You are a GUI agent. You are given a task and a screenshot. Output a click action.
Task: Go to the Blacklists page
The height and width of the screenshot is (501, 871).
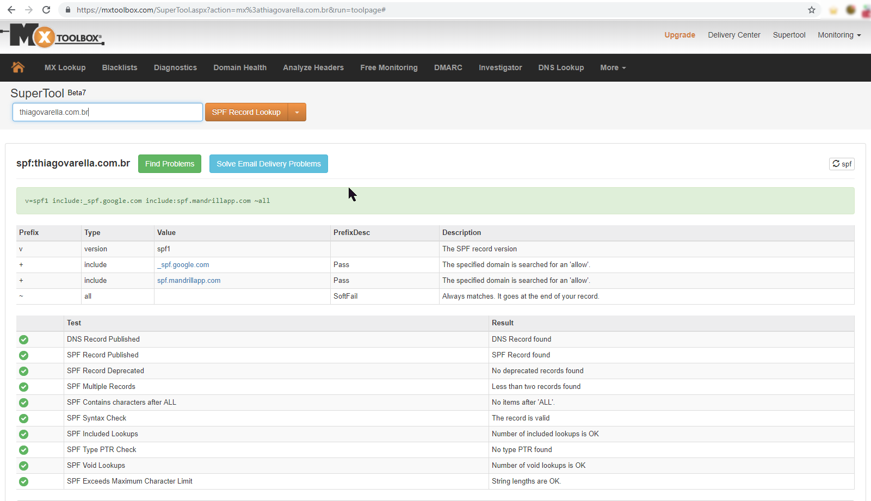click(x=120, y=67)
